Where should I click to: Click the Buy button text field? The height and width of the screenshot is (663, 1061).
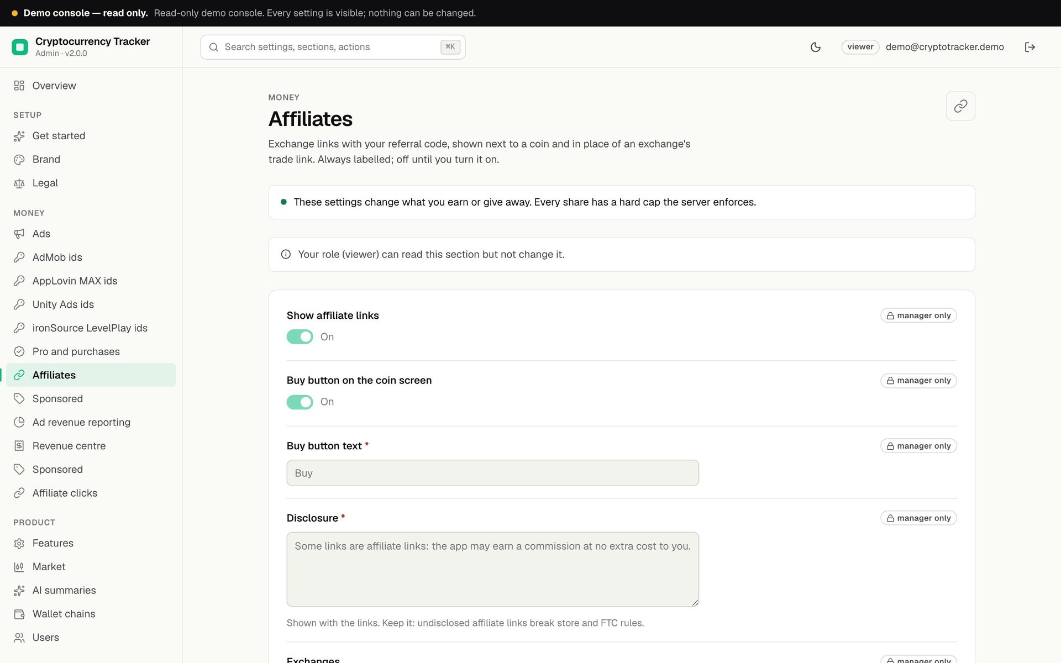click(x=492, y=473)
